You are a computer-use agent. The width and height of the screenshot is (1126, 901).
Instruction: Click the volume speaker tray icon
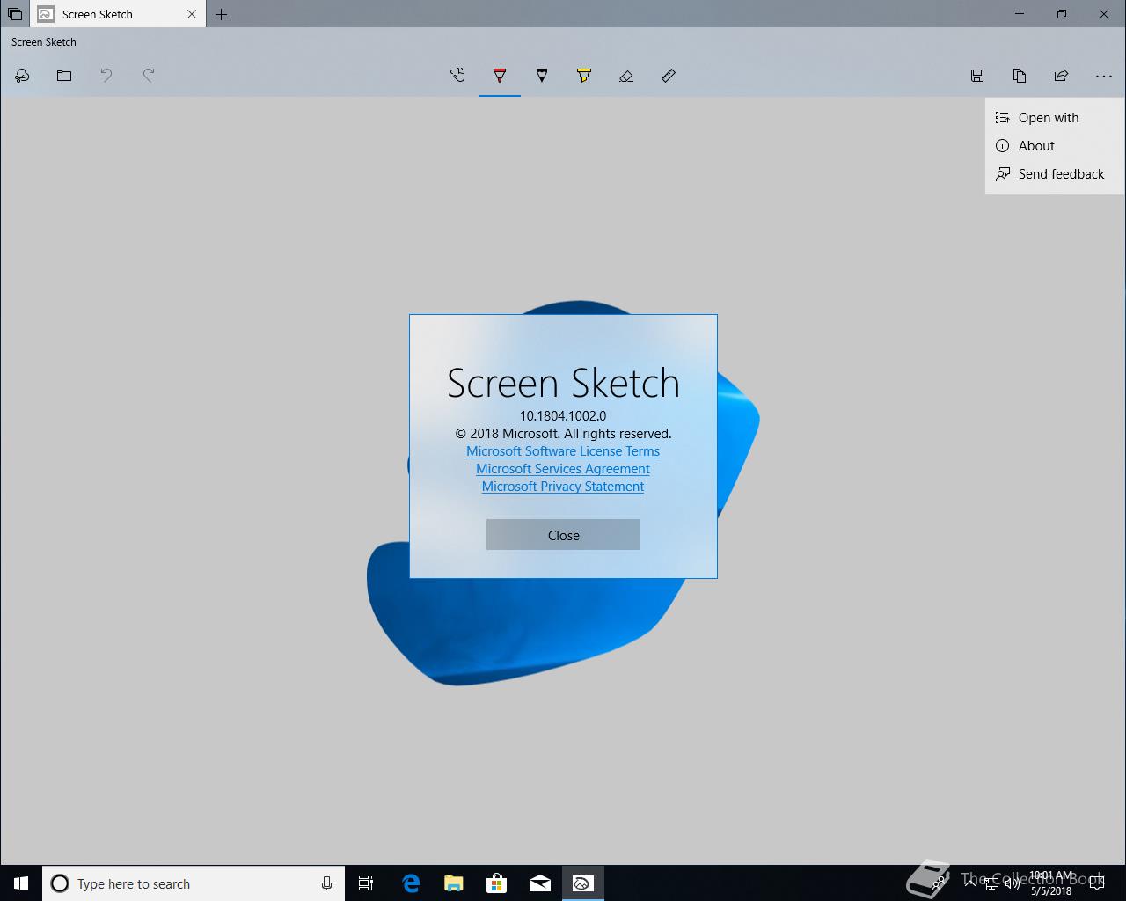point(1011,883)
